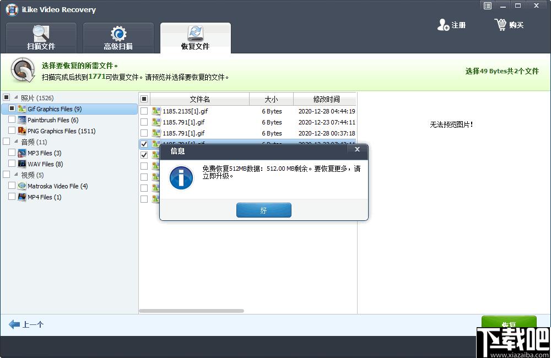This screenshot has height=358, width=551.
Task: Close the 信息 dialog with X
Action: tap(357, 149)
